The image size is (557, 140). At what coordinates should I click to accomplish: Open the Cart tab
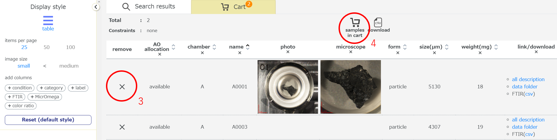(233, 7)
